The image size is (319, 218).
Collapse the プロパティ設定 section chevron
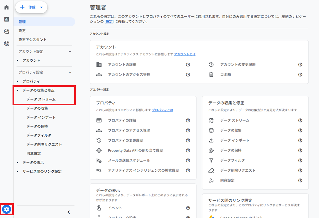[70, 72]
